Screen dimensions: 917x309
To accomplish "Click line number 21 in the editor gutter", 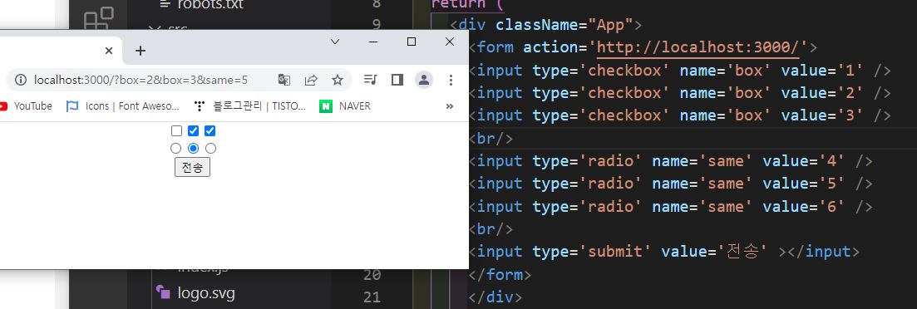I will pos(372,297).
